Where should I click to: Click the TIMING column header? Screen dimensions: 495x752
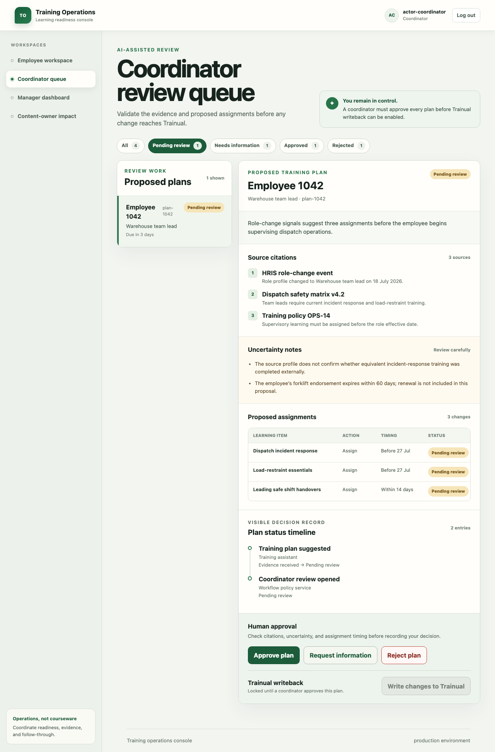[x=389, y=435]
